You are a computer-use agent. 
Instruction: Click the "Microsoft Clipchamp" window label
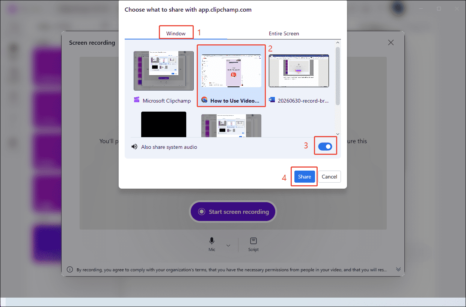click(x=167, y=101)
